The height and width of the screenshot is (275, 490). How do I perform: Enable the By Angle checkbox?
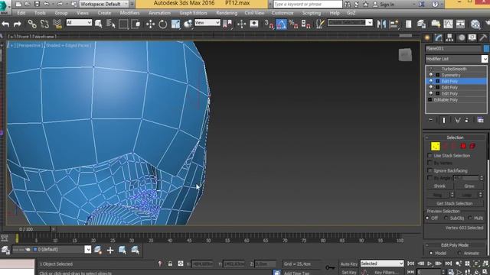[430, 178]
